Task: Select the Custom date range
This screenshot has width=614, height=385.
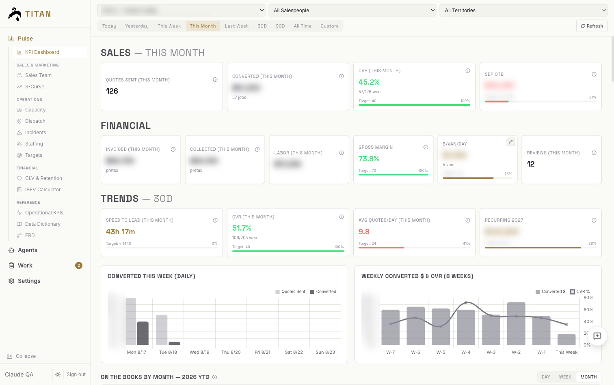Action: click(x=329, y=26)
